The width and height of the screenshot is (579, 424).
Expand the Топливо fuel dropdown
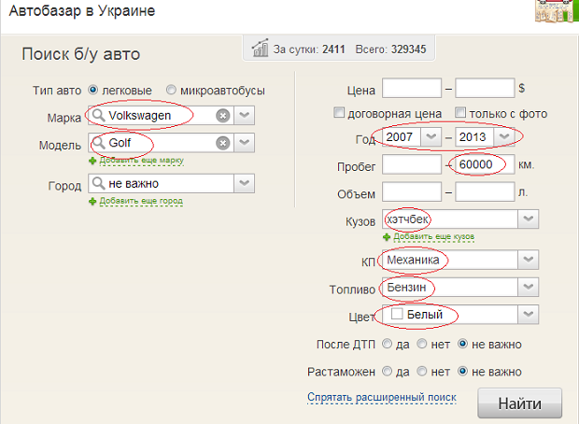tap(528, 287)
